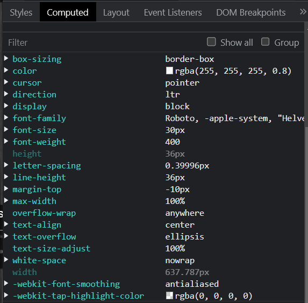Expand the font-family property arrow
This screenshot has width=308, height=303.
click(6, 117)
